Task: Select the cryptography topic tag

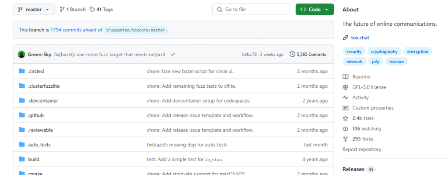Action: pos(384,51)
